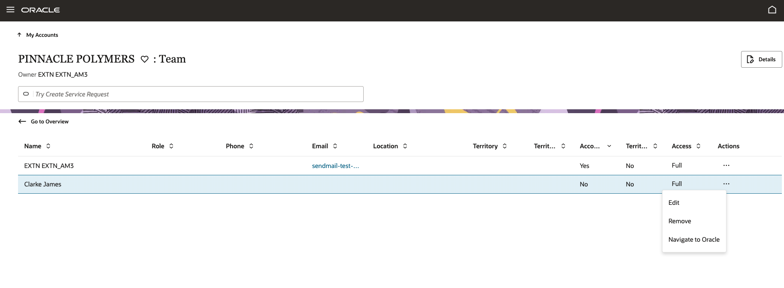Sort by Name column arrows
Image resolution: width=784 pixels, height=288 pixels.
coord(48,146)
